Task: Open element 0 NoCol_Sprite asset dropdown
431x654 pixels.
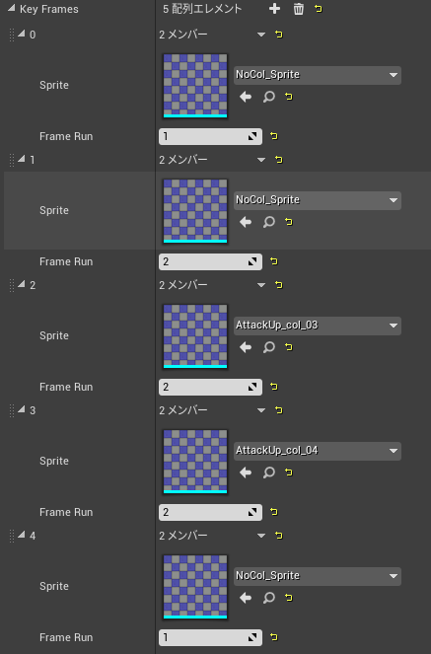Action: click(x=318, y=75)
